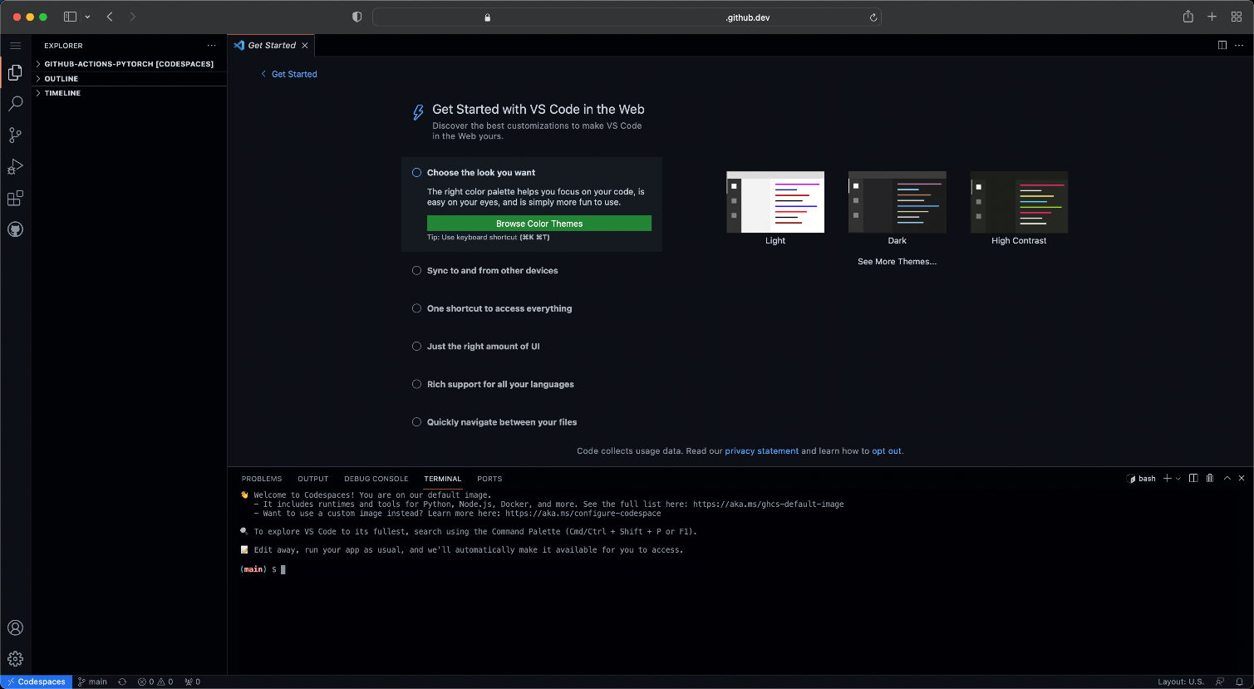Open the launch profile dropdown next to plus
The image size is (1254, 689).
pos(1178,479)
